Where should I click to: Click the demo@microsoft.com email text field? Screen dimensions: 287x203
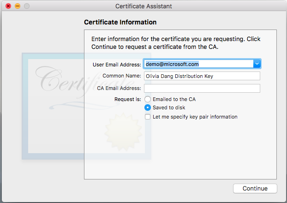pos(198,64)
